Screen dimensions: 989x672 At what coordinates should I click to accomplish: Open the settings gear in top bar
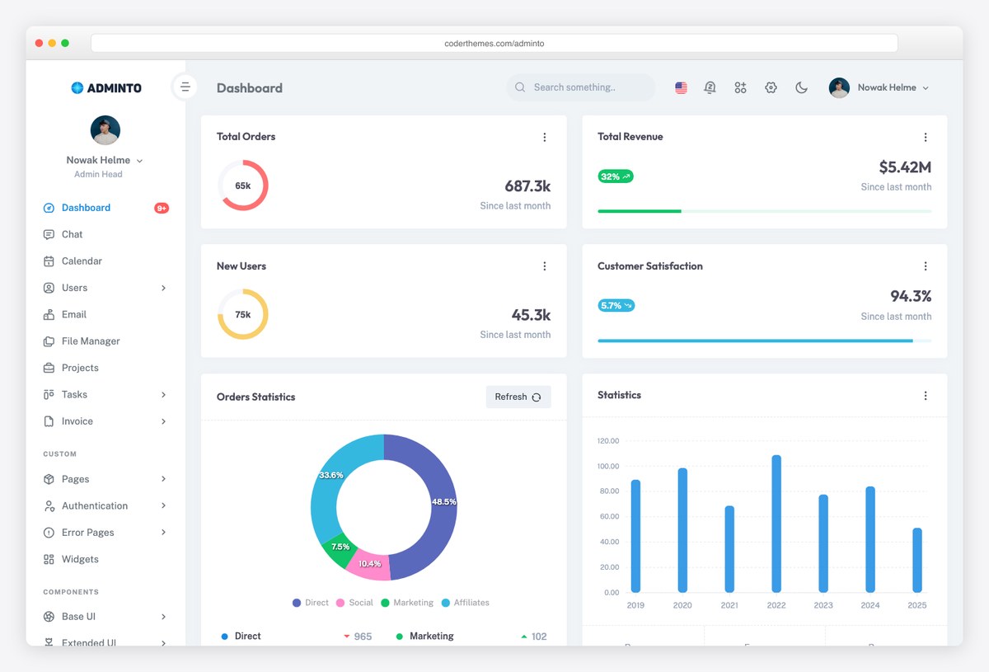pyautogui.click(x=771, y=87)
